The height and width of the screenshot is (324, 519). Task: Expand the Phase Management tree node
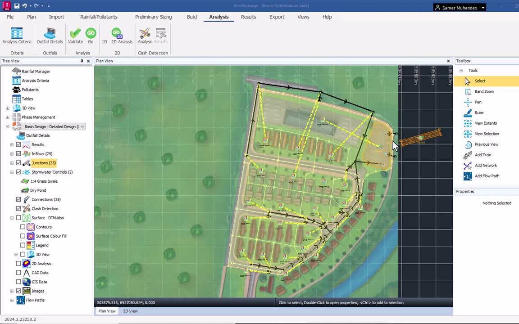7,117
